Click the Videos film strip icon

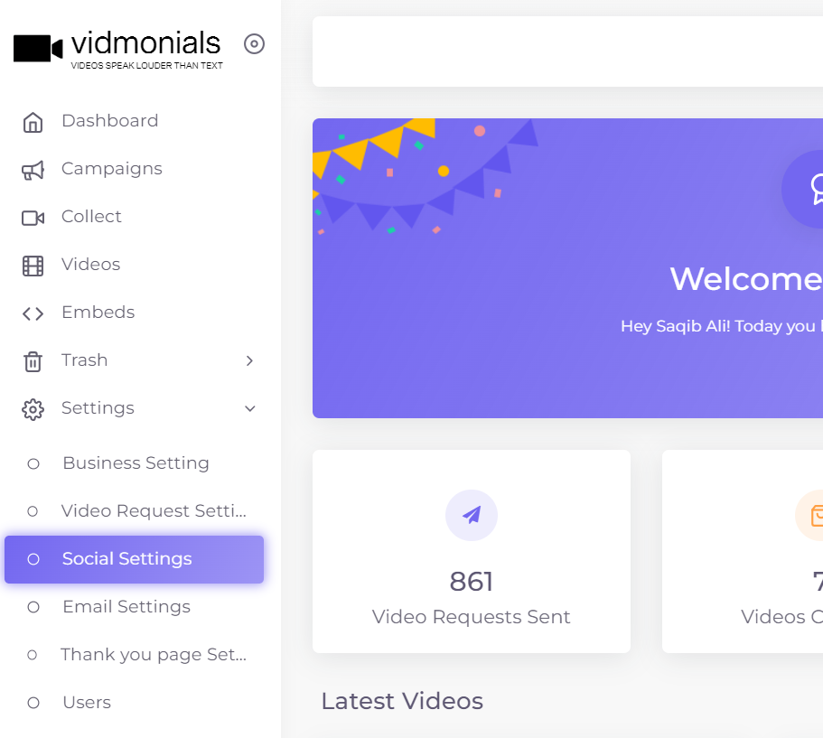pyautogui.click(x=33, y=266)
